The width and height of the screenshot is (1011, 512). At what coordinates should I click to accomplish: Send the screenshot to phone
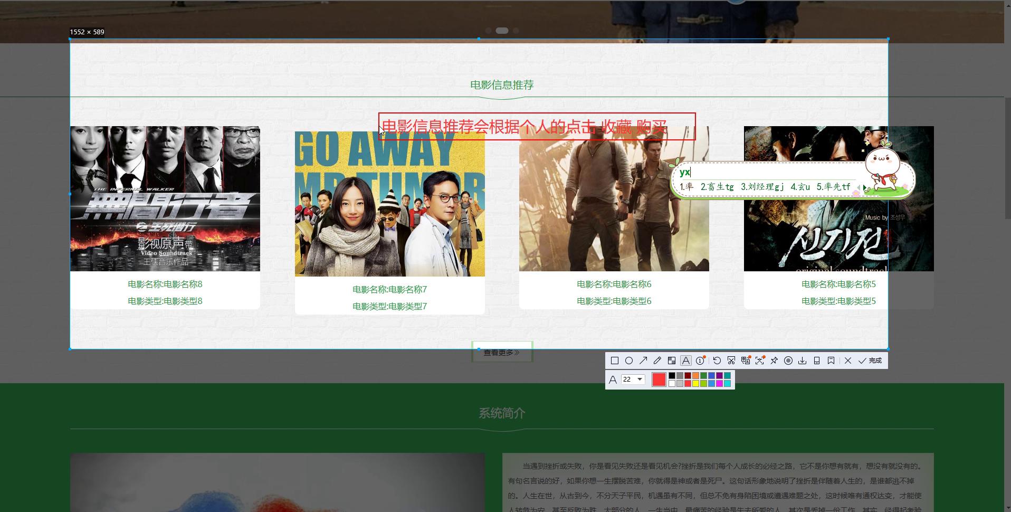(817, 361)
